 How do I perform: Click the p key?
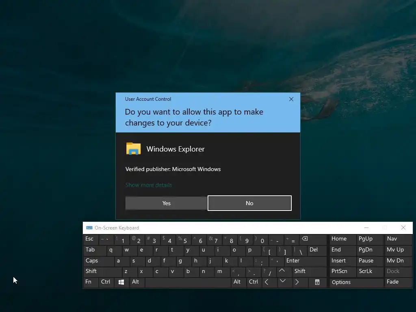(x=253, y=250)
